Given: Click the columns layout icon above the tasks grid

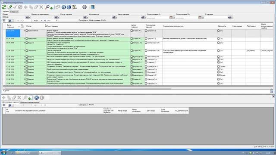Looking at the screenshot, I should click(x=4, y=21).
